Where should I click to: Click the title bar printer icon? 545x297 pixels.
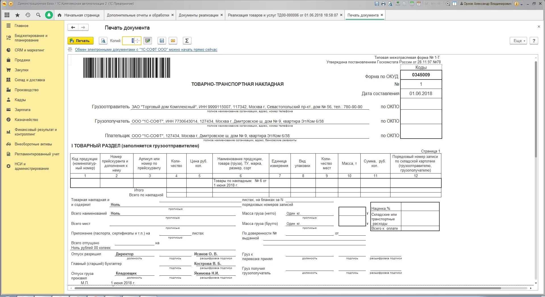383,4
